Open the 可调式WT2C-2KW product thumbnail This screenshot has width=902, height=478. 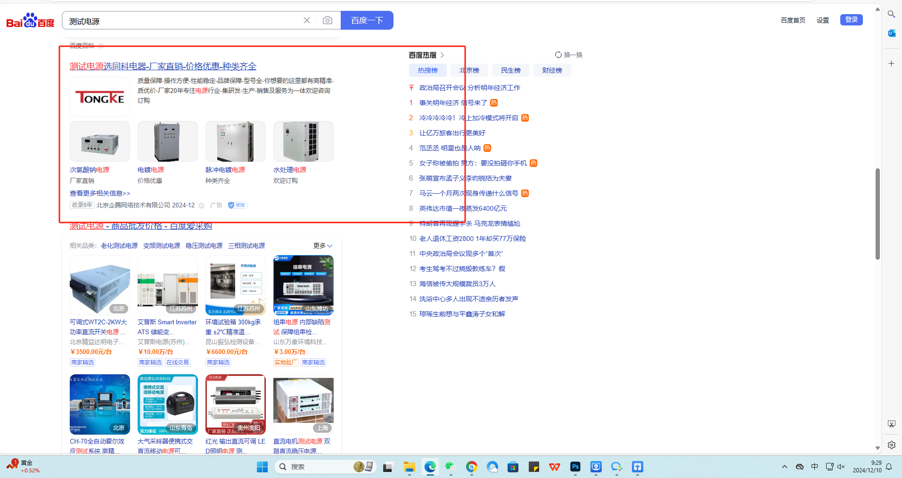tap(100, 285)
